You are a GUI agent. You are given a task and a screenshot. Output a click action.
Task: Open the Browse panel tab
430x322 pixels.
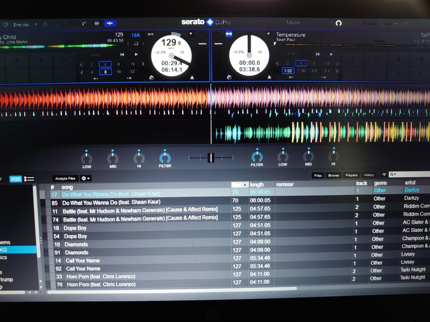click(334, 175)
